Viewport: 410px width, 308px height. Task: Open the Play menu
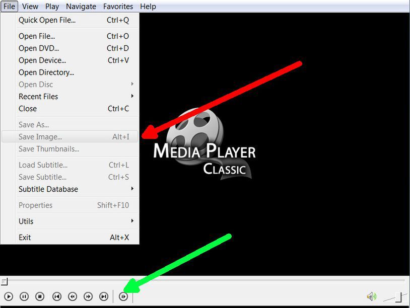(52, 6)
